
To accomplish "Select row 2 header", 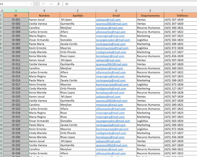I will [x=2, y=20].
